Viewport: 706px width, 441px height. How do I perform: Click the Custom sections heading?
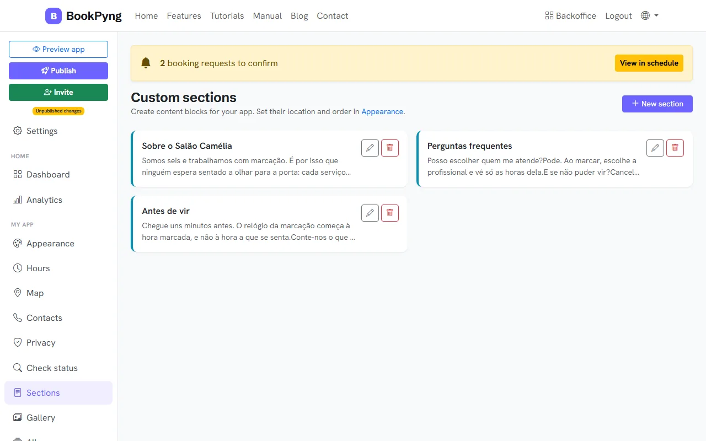point(184,98)
